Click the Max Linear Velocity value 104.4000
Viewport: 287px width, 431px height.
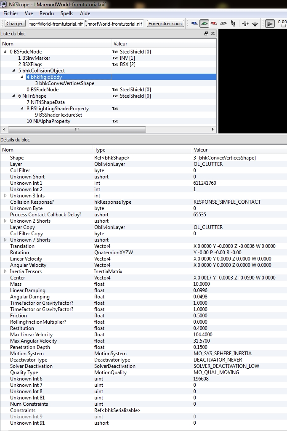(203, 335)
